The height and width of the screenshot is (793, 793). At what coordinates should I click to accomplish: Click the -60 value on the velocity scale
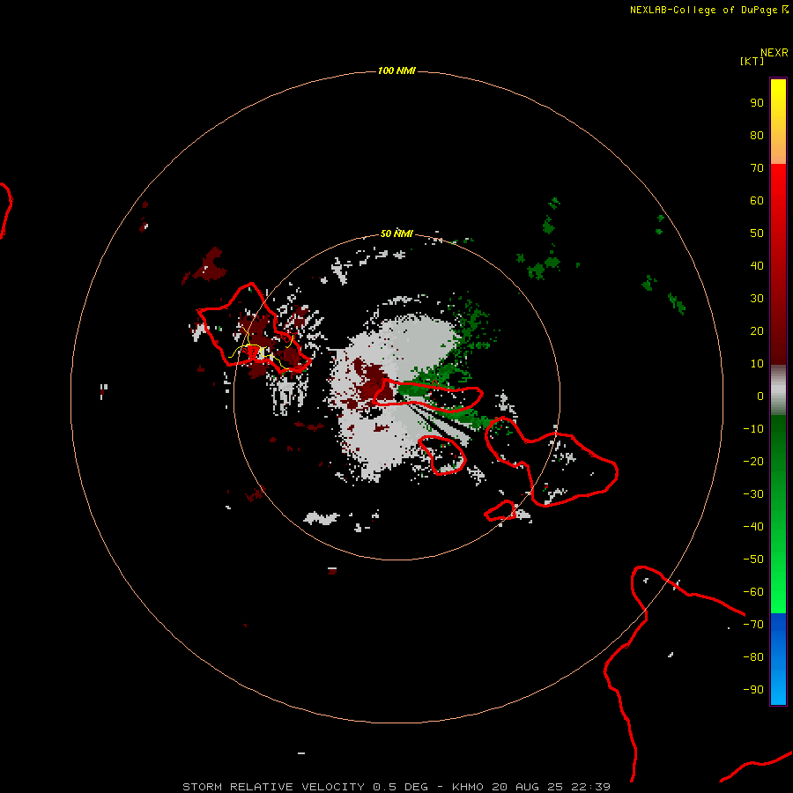(x=753, y=592)
